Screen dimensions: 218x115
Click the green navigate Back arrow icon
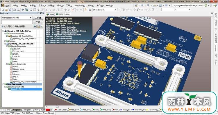tap(206, 5)
